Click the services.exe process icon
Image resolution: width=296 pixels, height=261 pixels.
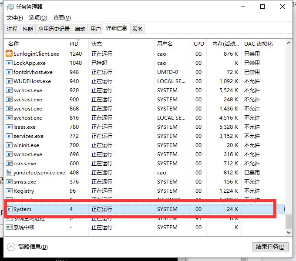(9, 136)
